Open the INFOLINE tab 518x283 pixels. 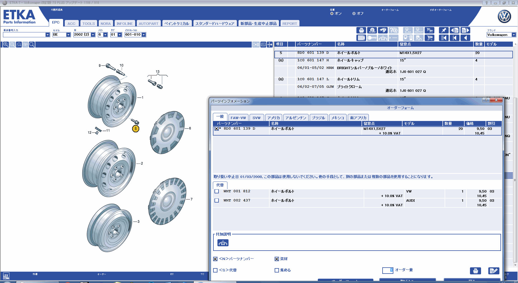tap(125, 23)
